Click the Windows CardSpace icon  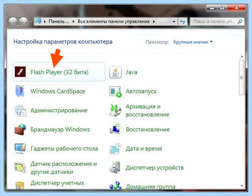point(20,91)
